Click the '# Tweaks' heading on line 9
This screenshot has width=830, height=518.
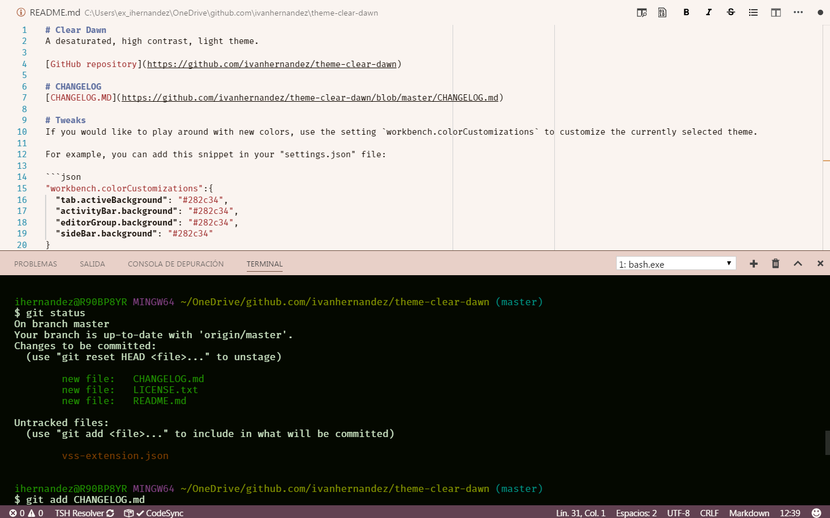(65, 120)
